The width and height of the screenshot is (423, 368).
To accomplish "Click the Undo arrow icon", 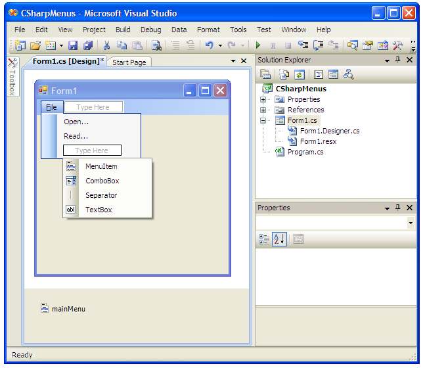I will pyautogui.click(x=209, y=45).
